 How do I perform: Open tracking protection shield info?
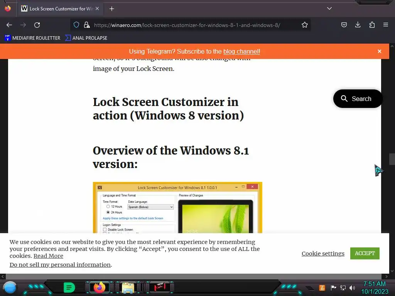[x=76, y=25]
